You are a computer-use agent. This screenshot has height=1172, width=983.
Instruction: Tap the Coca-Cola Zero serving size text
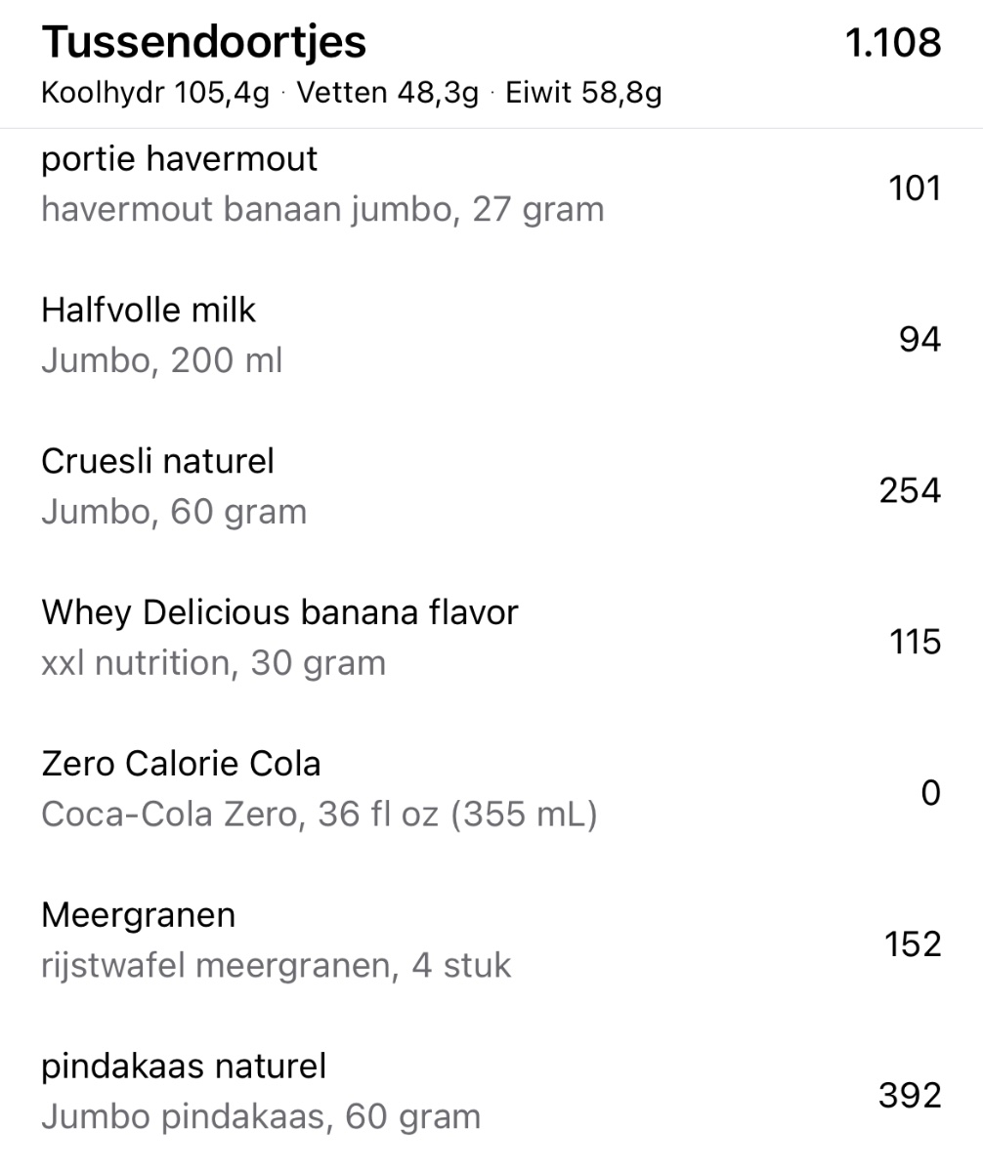pos(319,815)
